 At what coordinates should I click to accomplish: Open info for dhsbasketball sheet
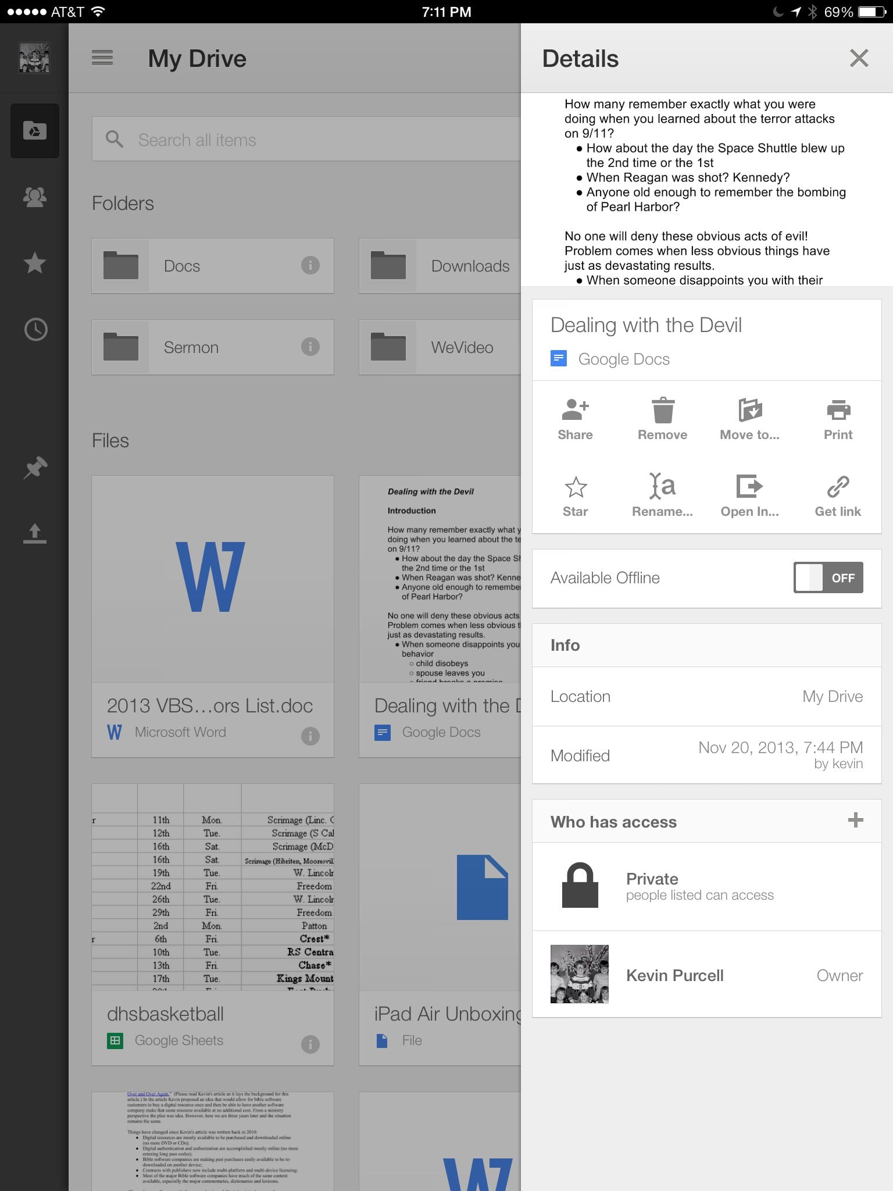(x=310, y=1044)
